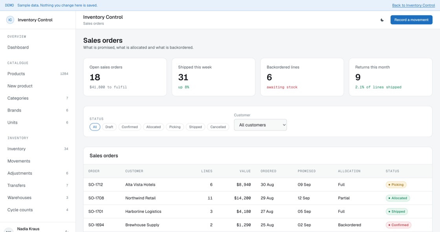Viewport: 440px width, 232px height.
Task: Open the All customers dropdown
Action: click(x=260, y=125)
